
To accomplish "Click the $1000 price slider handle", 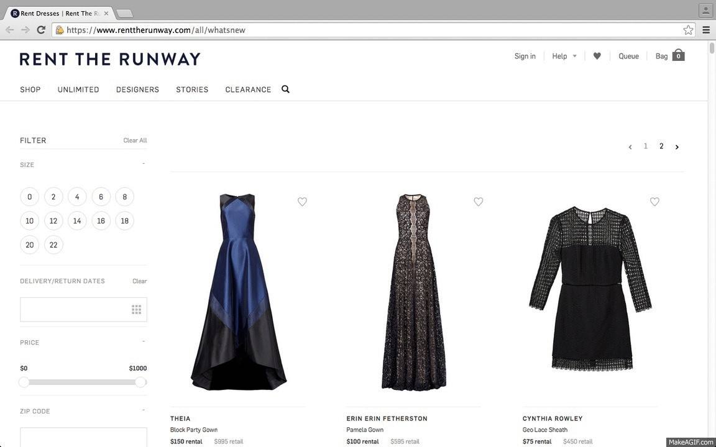I will pos(140,382).
